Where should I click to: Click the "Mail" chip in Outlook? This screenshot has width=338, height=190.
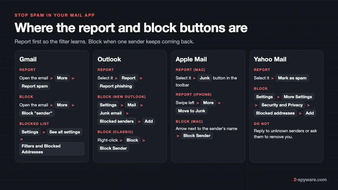coord(132,105)
